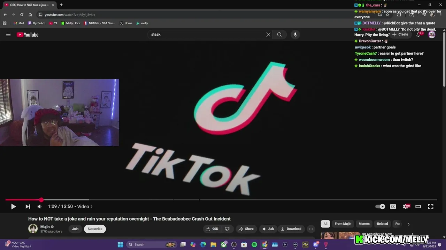446x250 pixels.
Task: Run the search with the magnifier button
Action: [279, 34]
